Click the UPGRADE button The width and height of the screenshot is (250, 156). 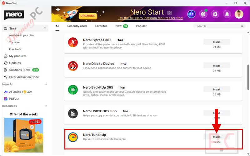tap(88, 16)
